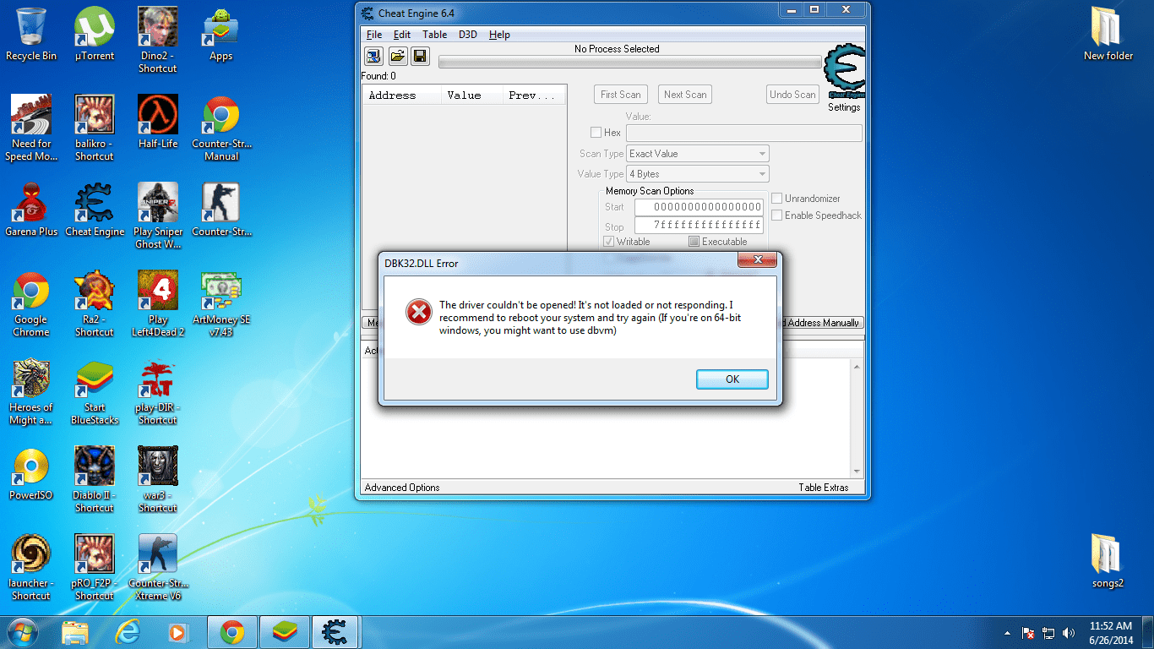This screenshot has width=1154, height=649.
Task: Open the Table menu
Action: pyautogui.click(x=434, y=35)
